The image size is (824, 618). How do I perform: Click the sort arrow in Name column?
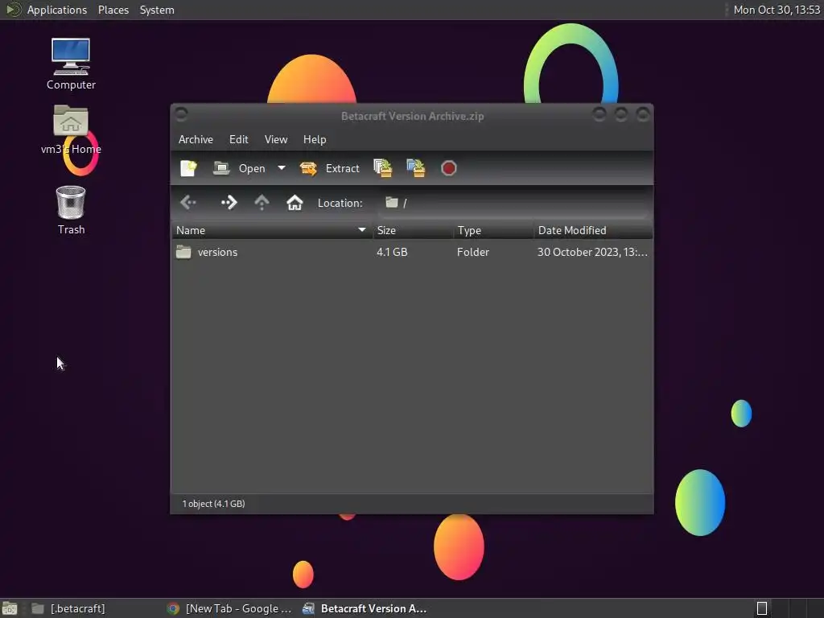pyautogui.click(x=361, y=230)
